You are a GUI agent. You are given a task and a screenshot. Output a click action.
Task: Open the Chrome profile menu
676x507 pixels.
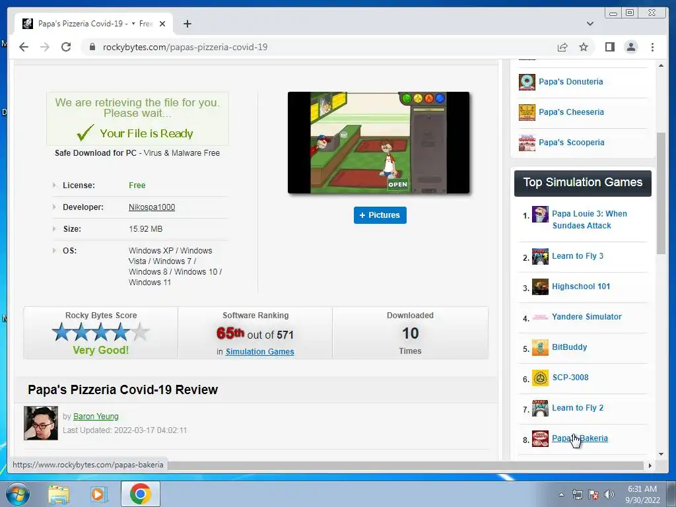pos(630,47)
